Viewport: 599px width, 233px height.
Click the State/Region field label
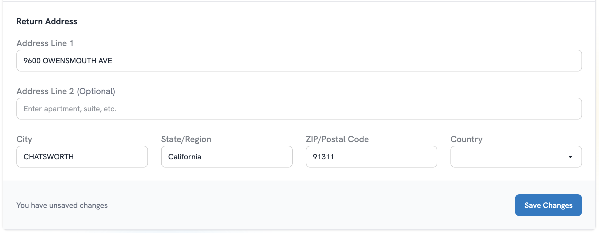(x=186, y=139)
